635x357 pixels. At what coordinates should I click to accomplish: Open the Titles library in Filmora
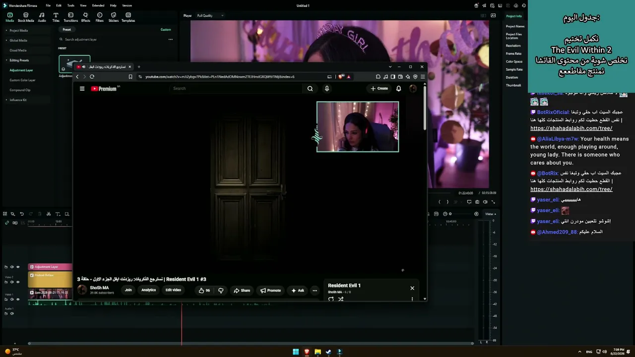pos(56,17)
